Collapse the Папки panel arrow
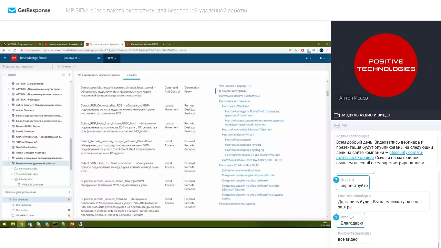The image size is (441, 248). pyautogui.click(x=5, y=75)
